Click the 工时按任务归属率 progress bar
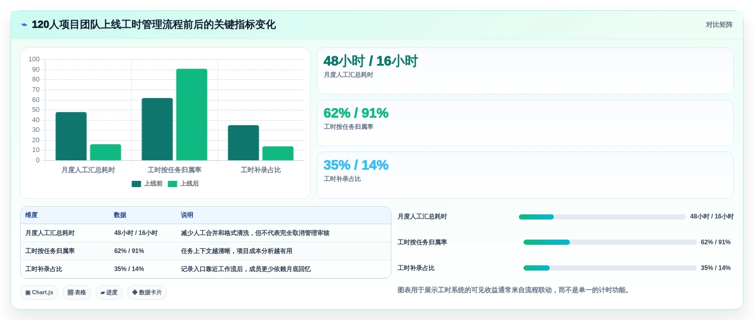754x320 pixels. pyautogui.click(x=610, y=242)
